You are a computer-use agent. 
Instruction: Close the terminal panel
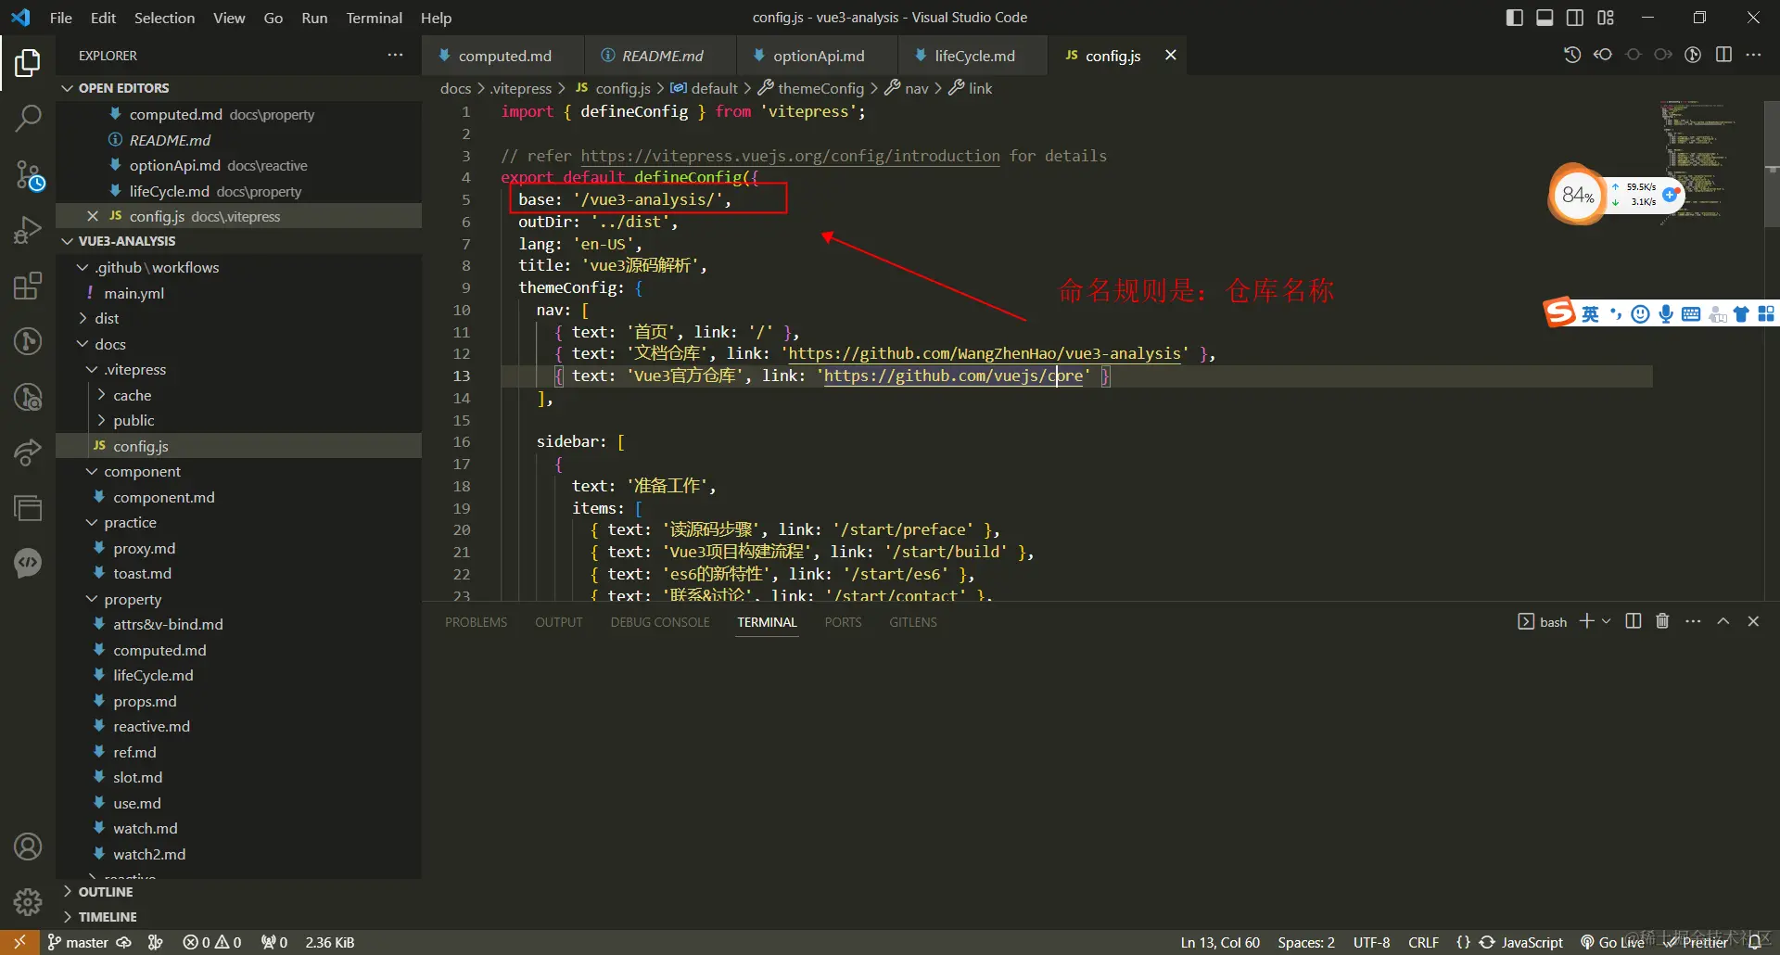click(1753, 621)
